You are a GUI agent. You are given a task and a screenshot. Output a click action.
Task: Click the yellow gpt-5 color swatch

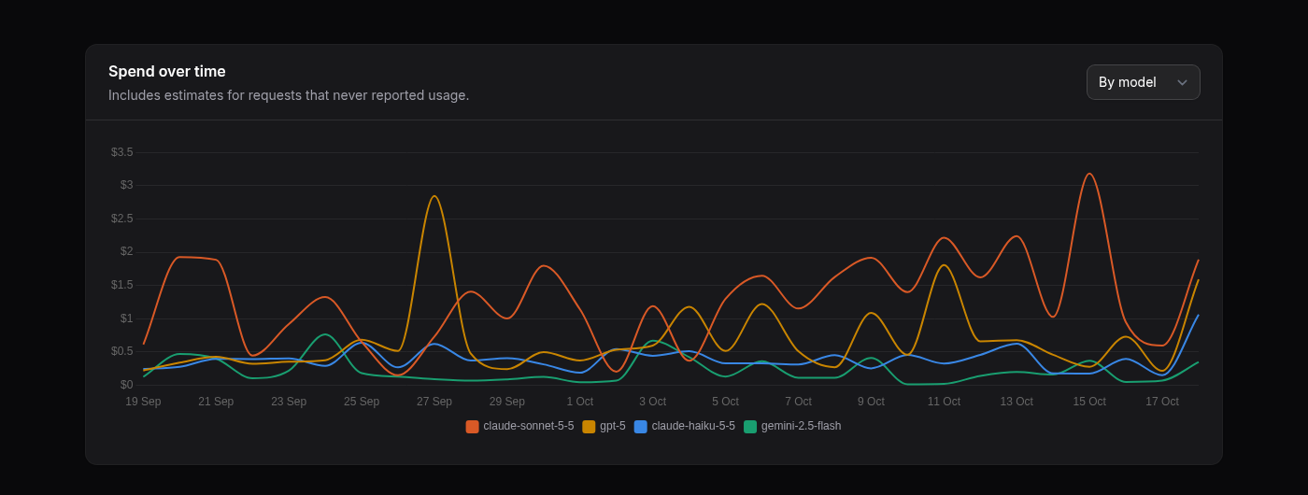coord(589,427)
